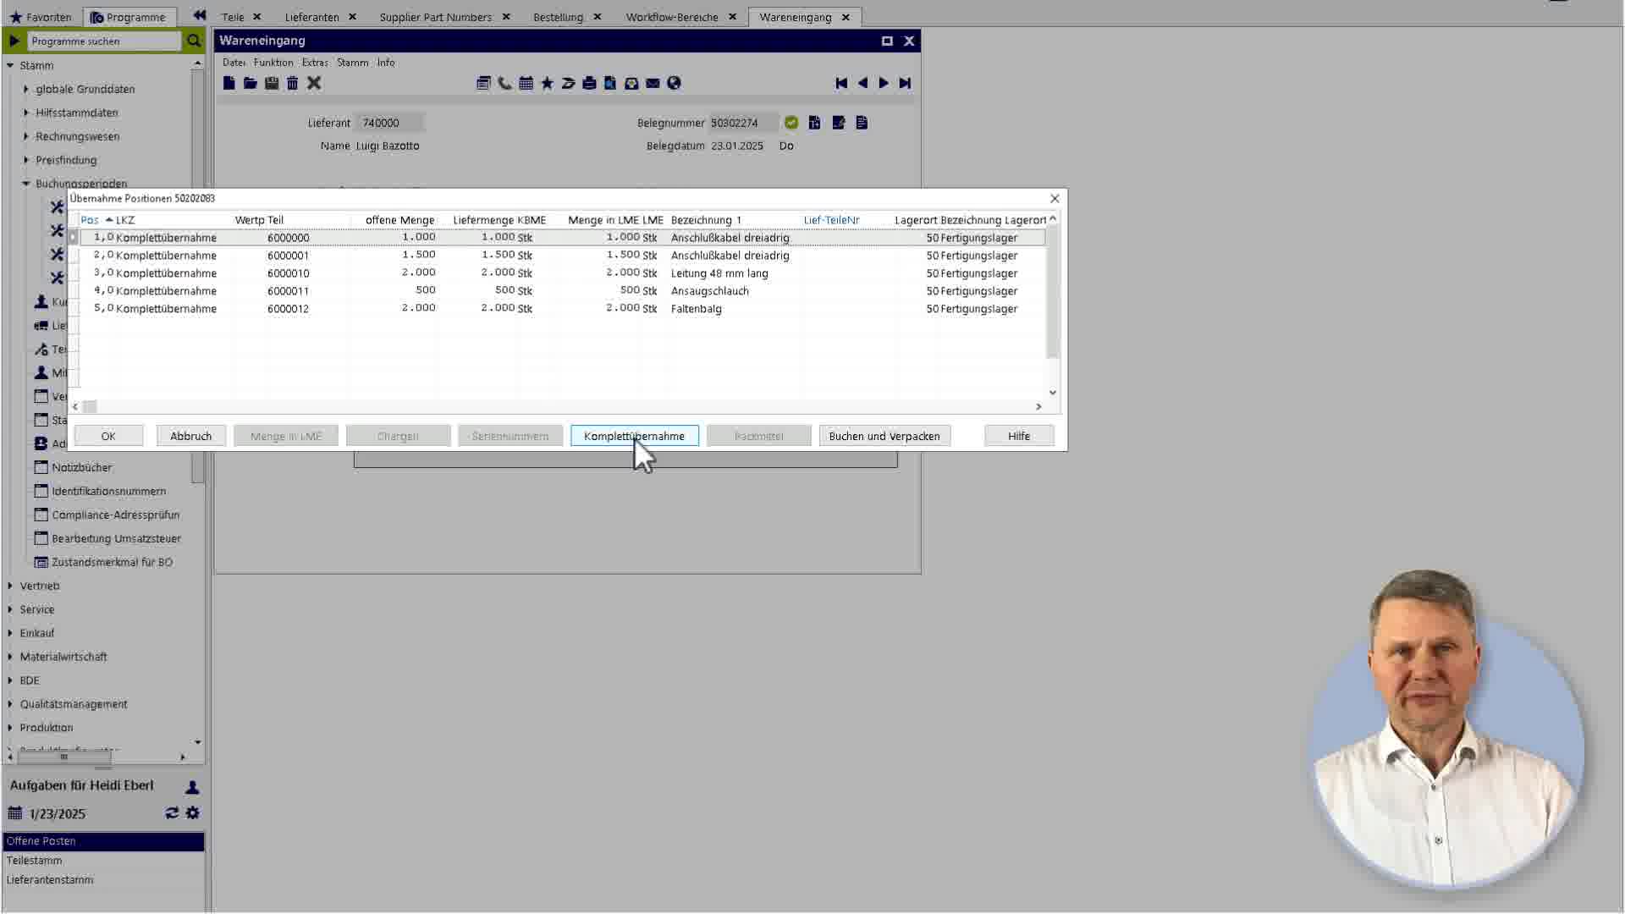Expand globale Grunddaten tree node
The width and height of the screenshot is (1625, 914).
[25, 89]
